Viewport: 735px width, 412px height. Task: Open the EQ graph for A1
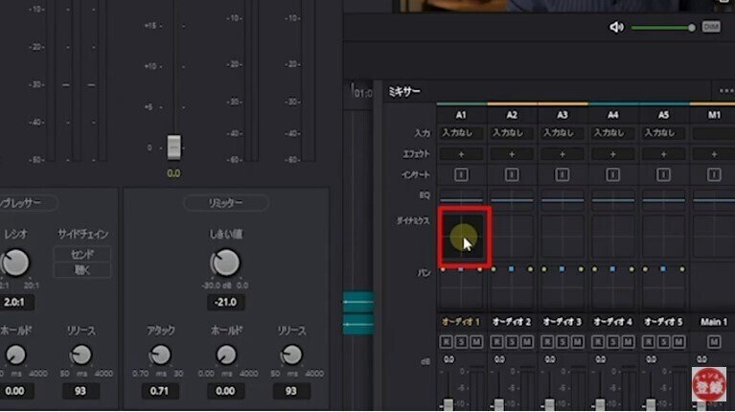coord(461,198)
